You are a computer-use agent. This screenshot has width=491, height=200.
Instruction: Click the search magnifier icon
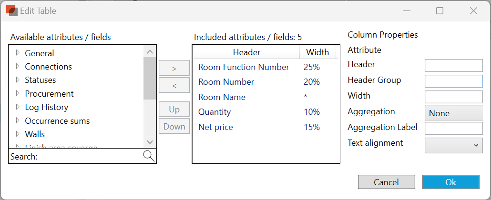[149, 156]
